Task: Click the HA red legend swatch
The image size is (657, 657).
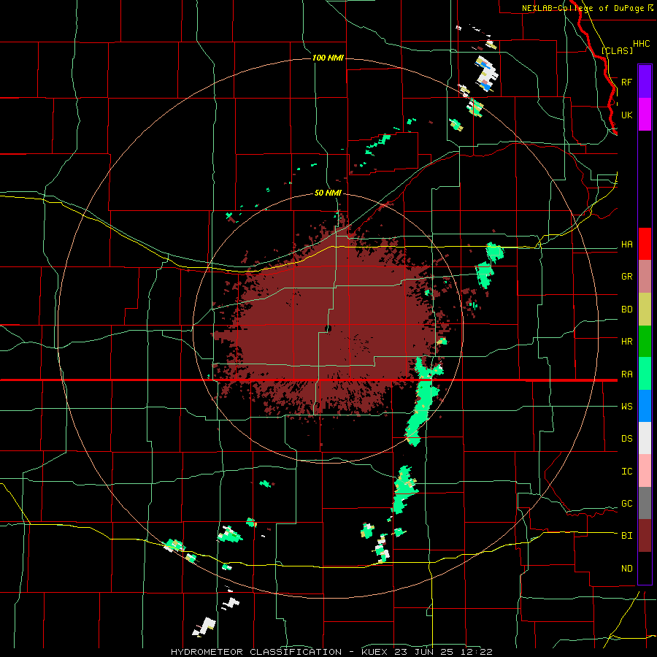Action: click(x=645, y=244)
